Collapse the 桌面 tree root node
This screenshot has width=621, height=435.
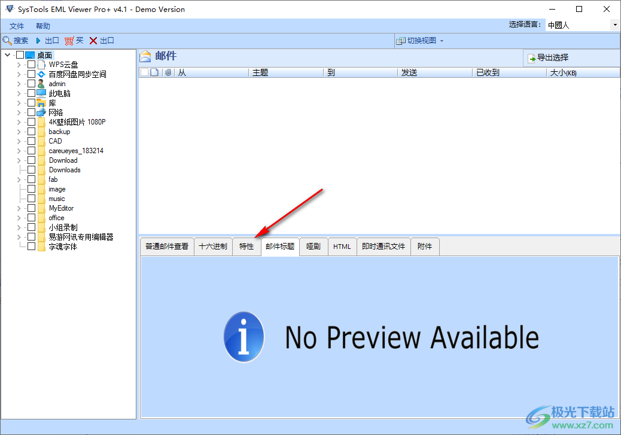7,54
